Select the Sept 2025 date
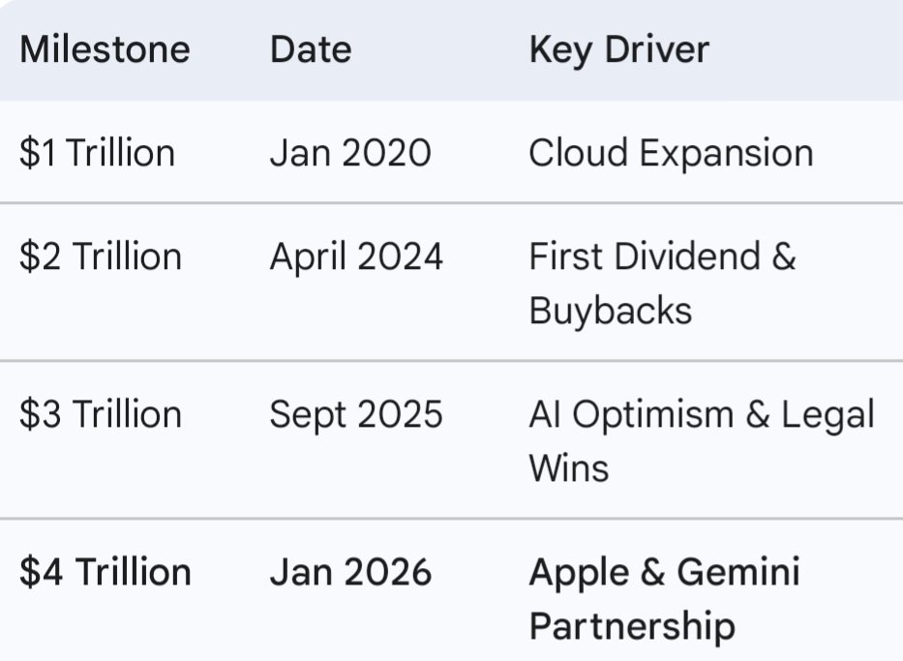Screen dimensions: 903x661 coord(355,414)
